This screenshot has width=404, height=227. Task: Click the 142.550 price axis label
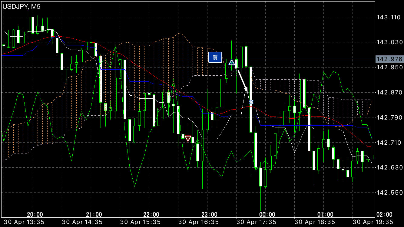[x=389, y=192]
